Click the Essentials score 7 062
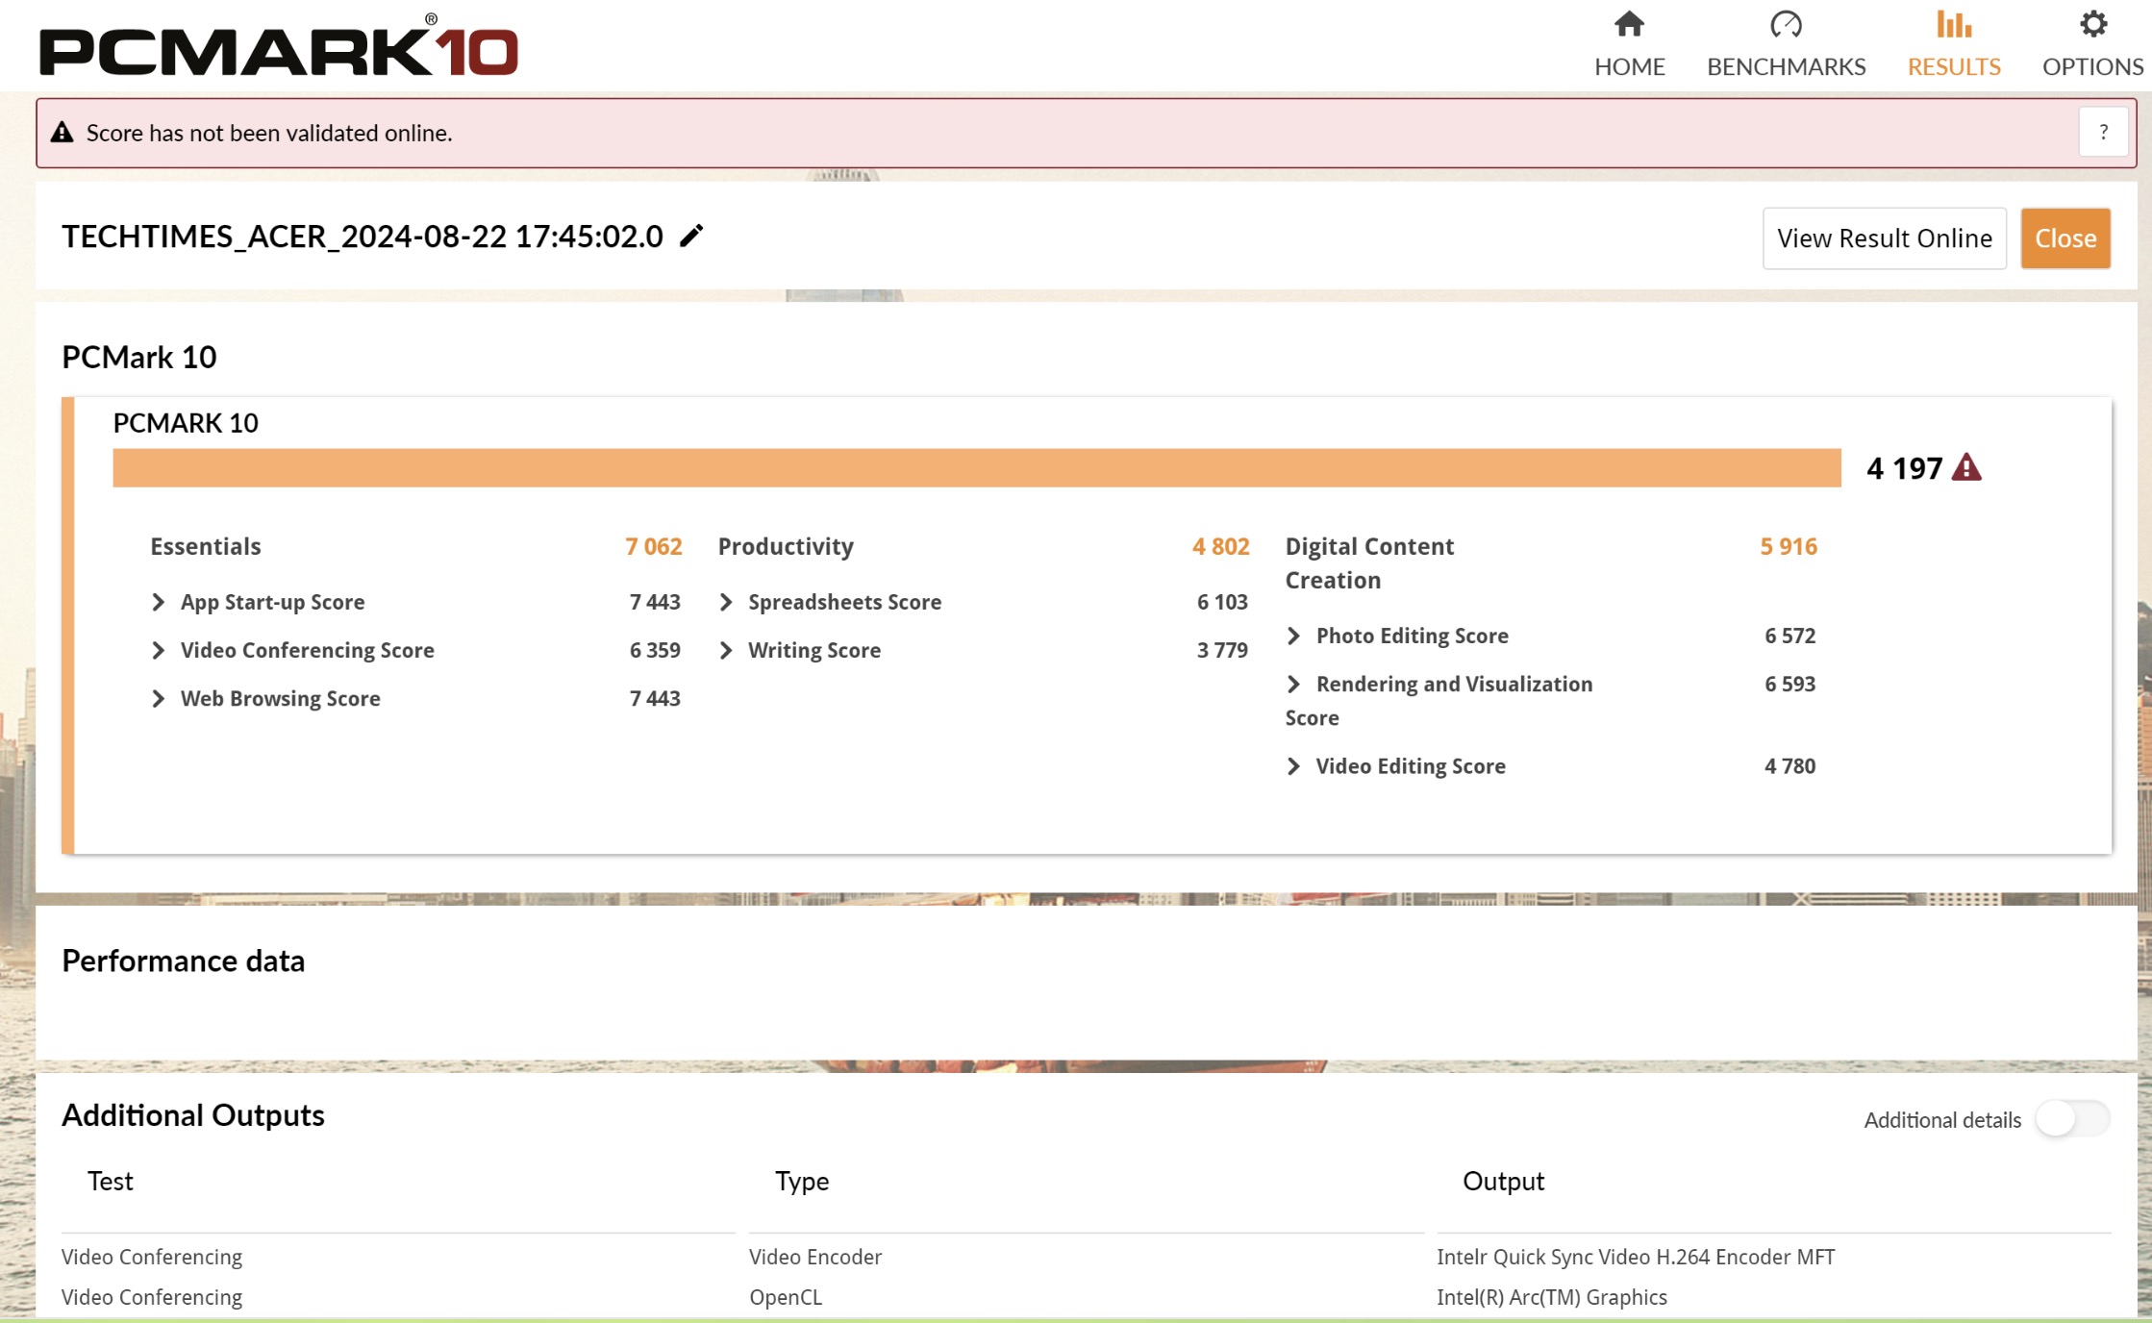This screenshot has width=2152, height=1323. pos(654,546)
